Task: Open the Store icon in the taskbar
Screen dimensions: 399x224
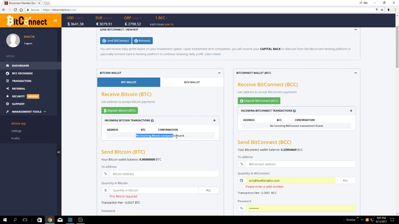Action: [x=40, y=220]
